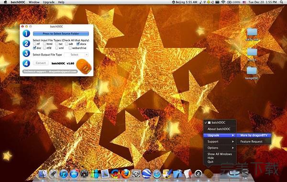Click the batchDOC dock icon

[x=209, y=173]
